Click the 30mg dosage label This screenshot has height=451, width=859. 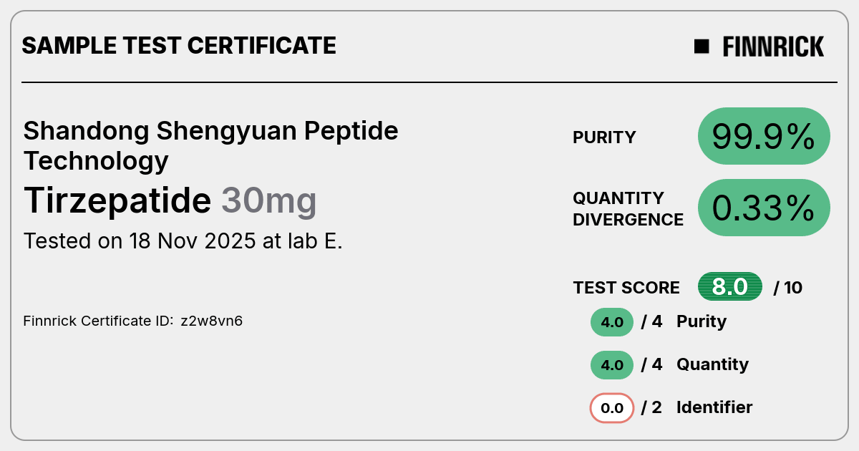coord(268,202)
